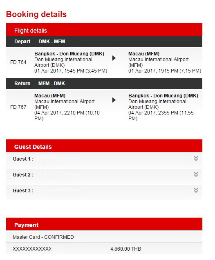This screenshot has height=260, width=215.
Task: Click the Depart DMK - MFM bar
Action: click(x=104, y=42)
